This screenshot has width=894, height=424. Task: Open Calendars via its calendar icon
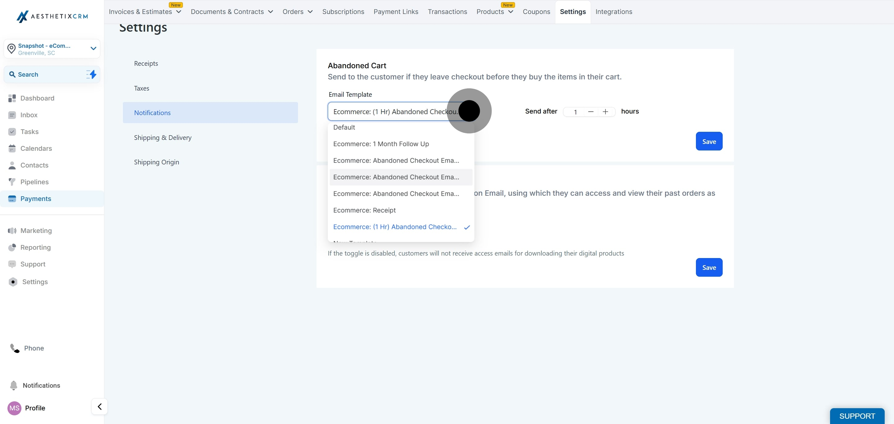coord(12,148)
